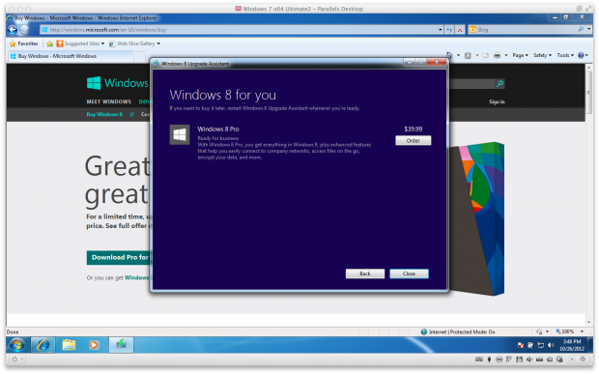Select the Buy Windows - Microsoft Windows tab
This screenshot has height=374, width=599.
[71, 56]
